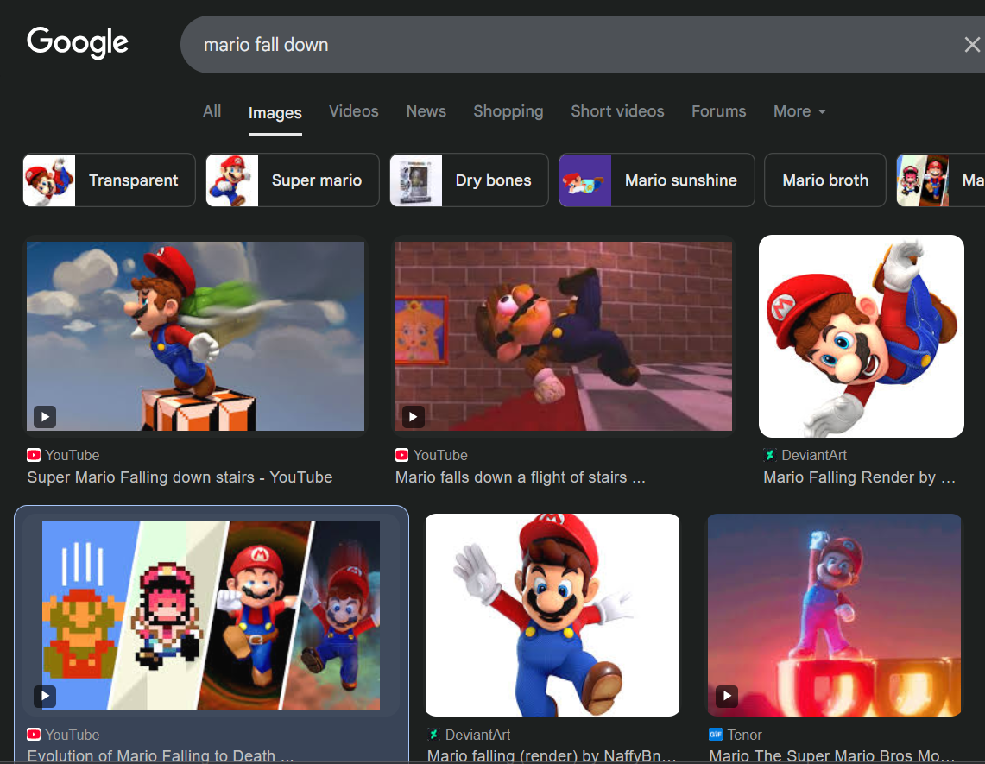Choose the Mario sunshine chip
The width and height of the screenshot is (985, 764).
pos(656,180)
